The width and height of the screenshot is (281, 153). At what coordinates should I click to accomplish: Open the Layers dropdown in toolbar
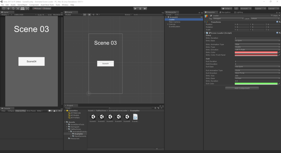(260, 8)
